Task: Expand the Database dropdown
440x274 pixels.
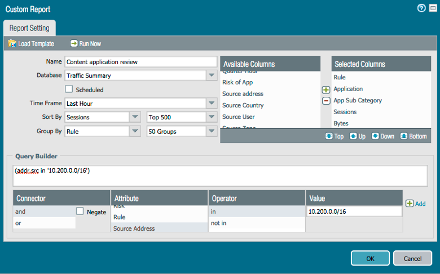Action: (x=211, y=75)
